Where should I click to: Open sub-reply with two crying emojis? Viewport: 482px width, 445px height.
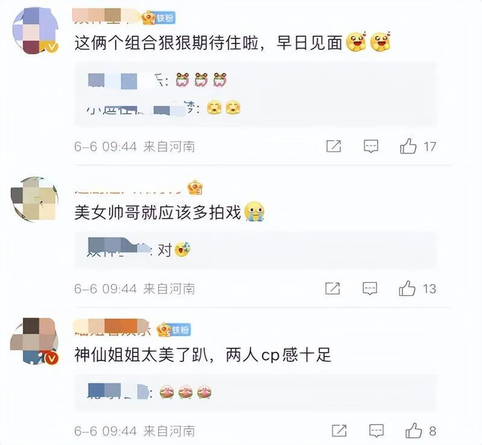163,108
